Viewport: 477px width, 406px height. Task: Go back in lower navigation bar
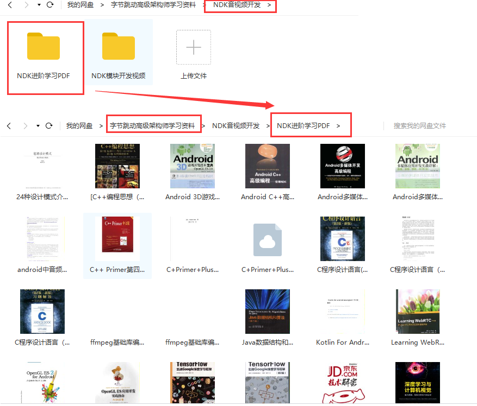[x=9, y=126]
